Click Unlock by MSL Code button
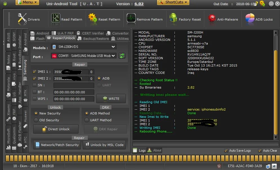The height and width of the screenshot is (170, 280). coord(104,145)
